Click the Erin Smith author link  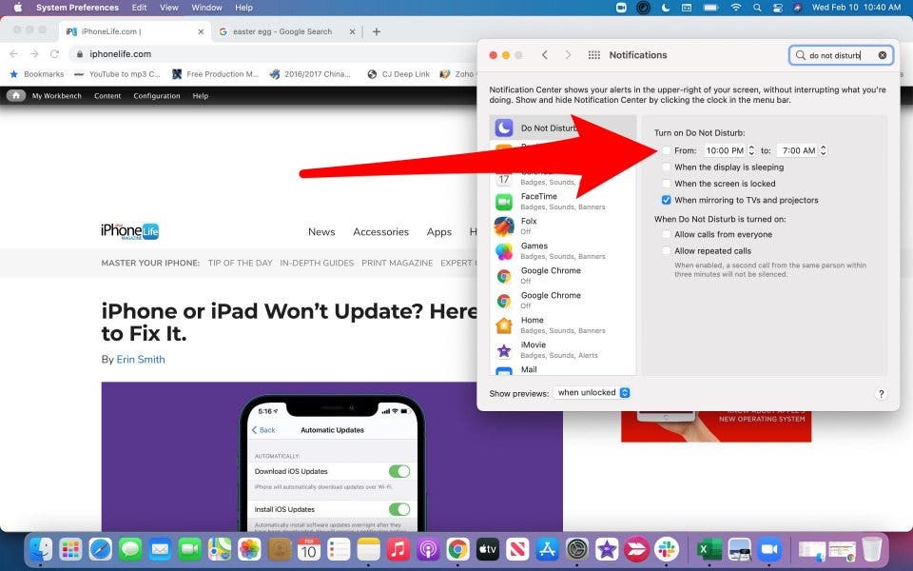[141, 360]
